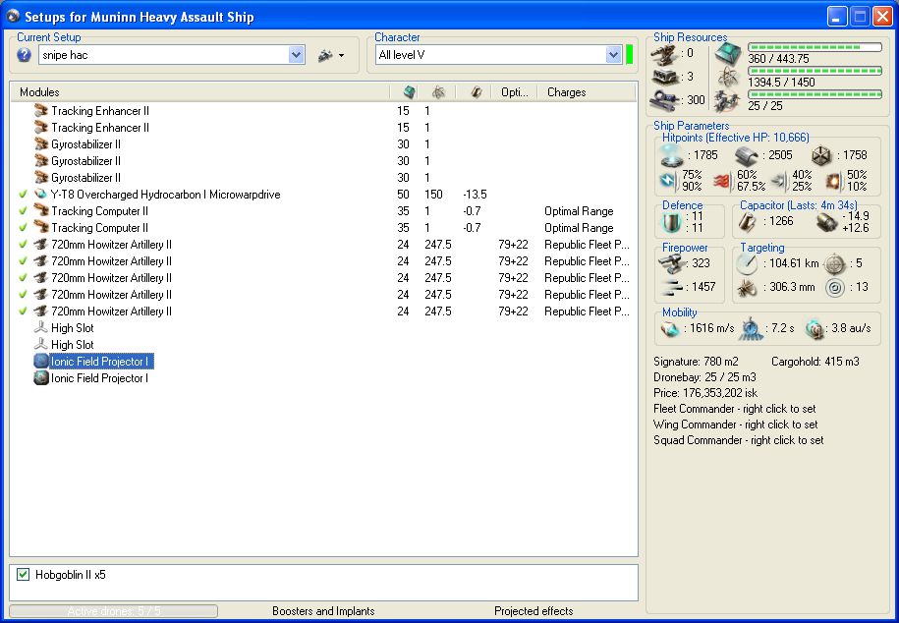899x623 pixels.
Task: Open the Boosters and Implants tab
Action: click(x=323, y=611)
